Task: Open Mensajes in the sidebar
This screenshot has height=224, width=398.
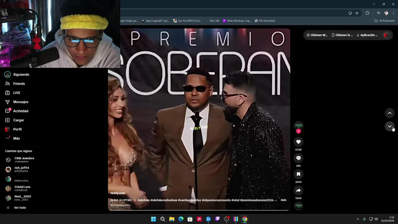Action: click(x=17, y=102)
